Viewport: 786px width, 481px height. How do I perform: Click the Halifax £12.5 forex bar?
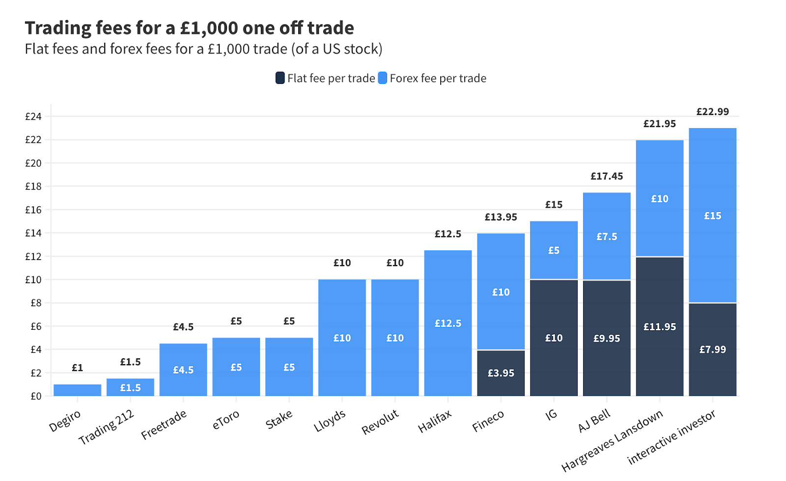click(448, 323)
